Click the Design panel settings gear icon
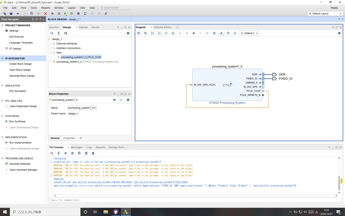The image size is (345, 216). click(x=128, y=33)
